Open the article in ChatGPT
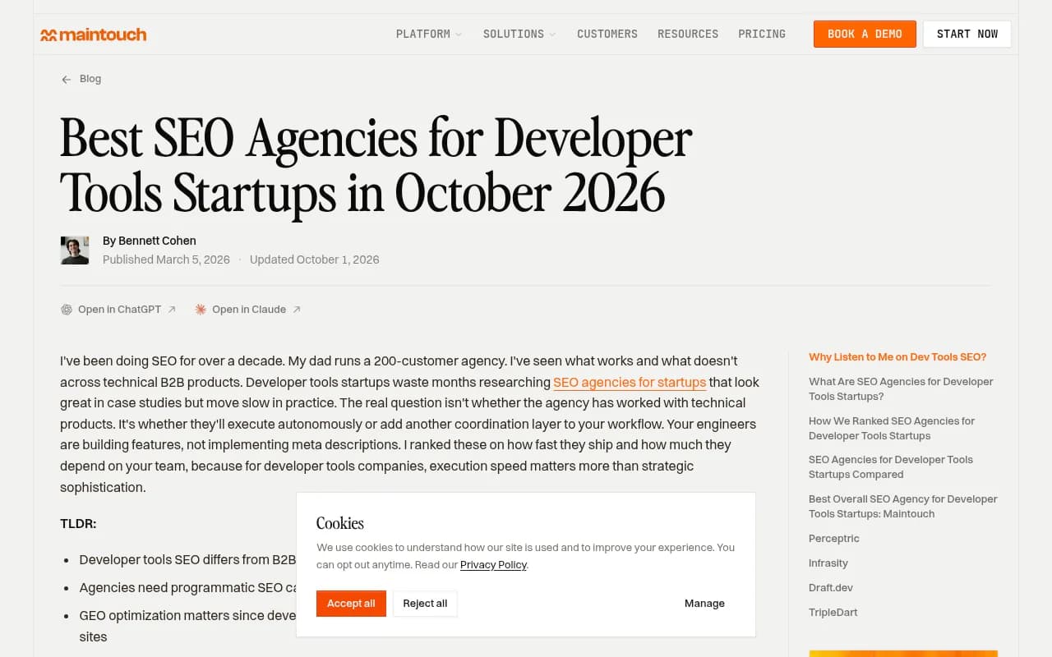The height and width of the screenshot is (657, 1052). click(119, 310)
